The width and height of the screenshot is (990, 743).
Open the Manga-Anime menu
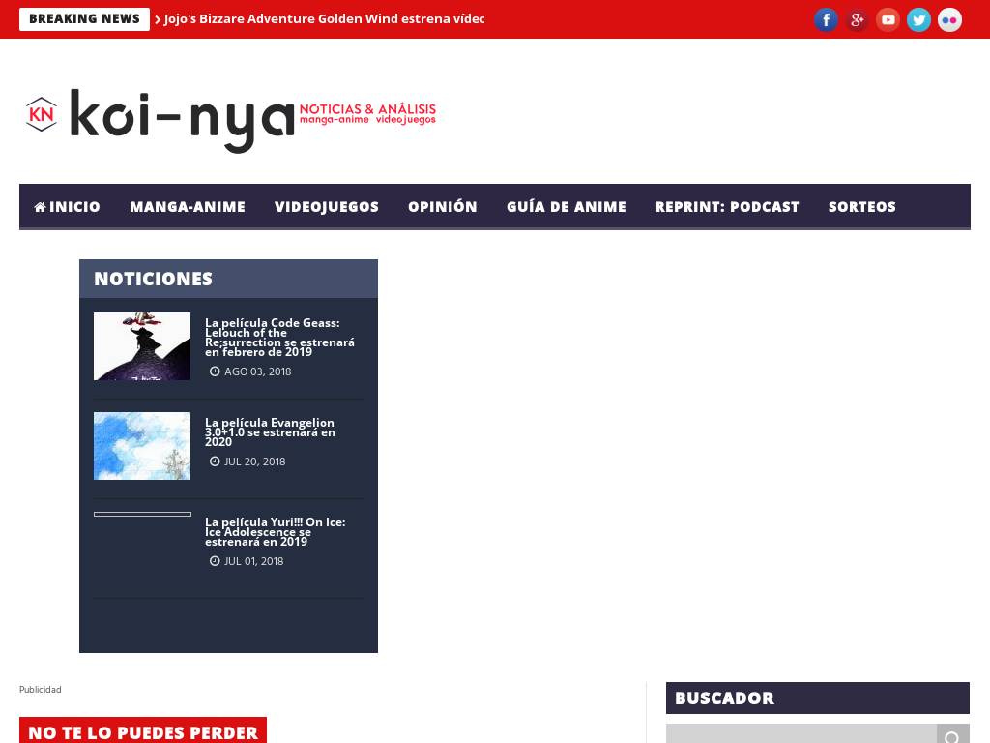pyautogui.click(x=188, y=207)
